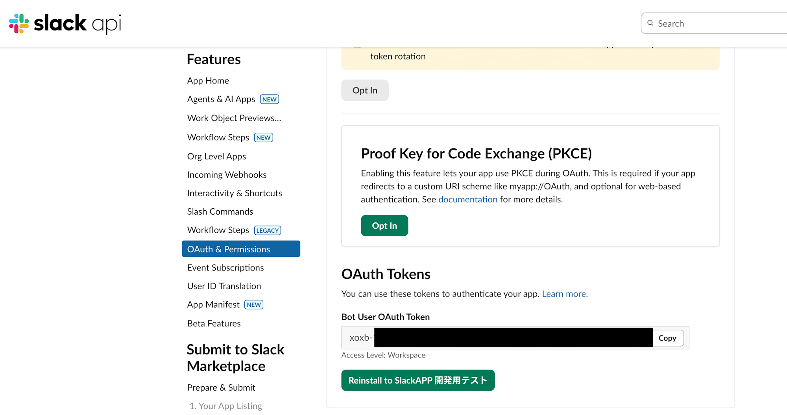Go to Work Object Previews
The width and height of the screenshot is (787, 415).
click(234, 118)
